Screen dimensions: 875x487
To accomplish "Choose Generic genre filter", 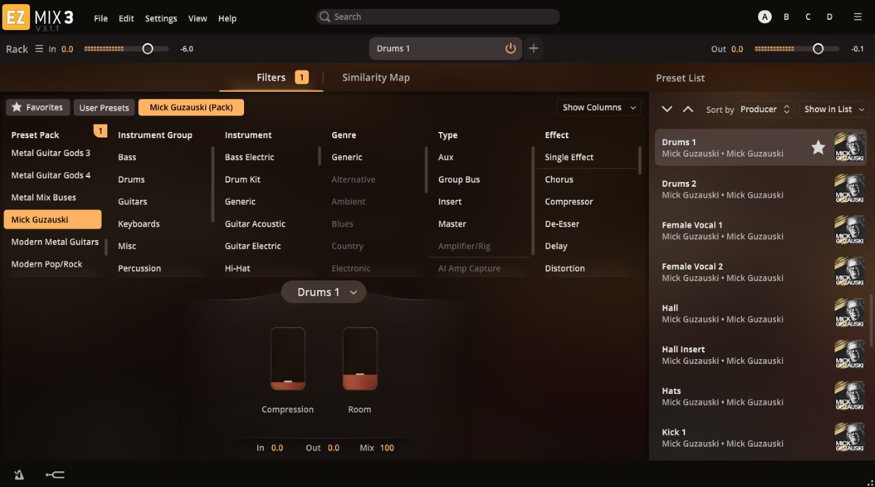I will [347, 157].
